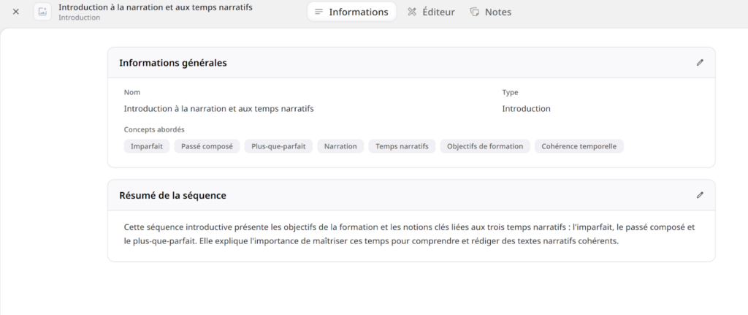Click the Objectifs de formation tag

(x=485, y=146)
